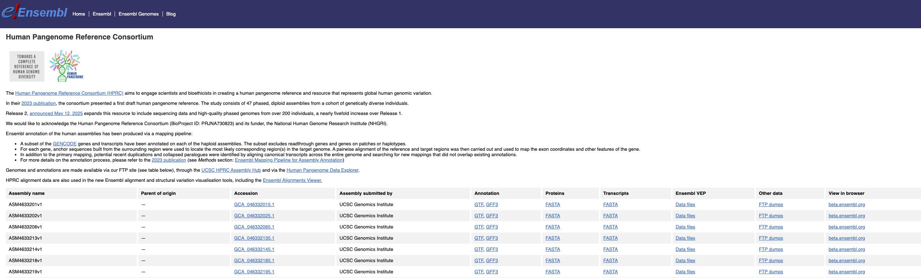
Task: Get the GFF3 annotation for ASM4633214v1
Action: click(x=492, y=249)
